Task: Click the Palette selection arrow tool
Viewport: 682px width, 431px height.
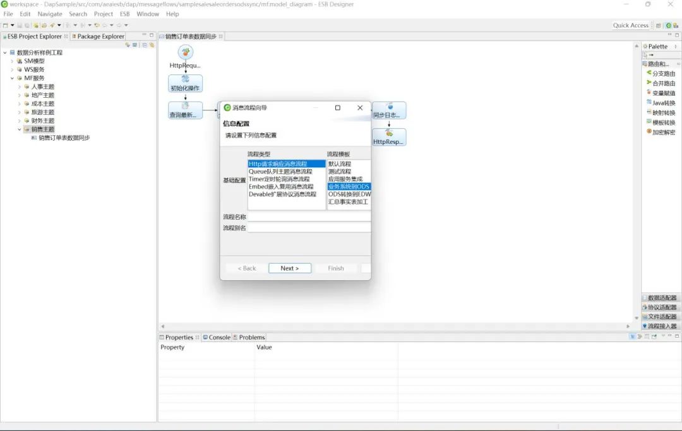Action: click(x=645, y=55)
